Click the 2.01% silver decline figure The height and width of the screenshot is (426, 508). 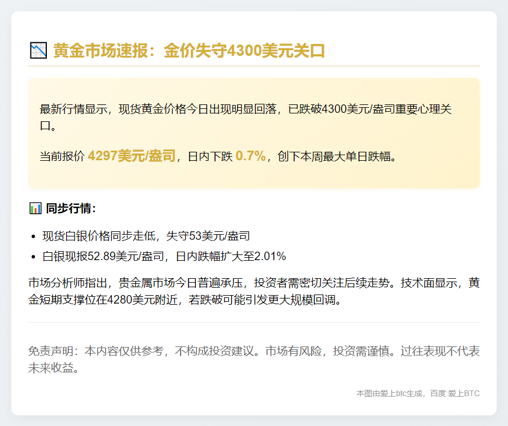pos(270,257)
